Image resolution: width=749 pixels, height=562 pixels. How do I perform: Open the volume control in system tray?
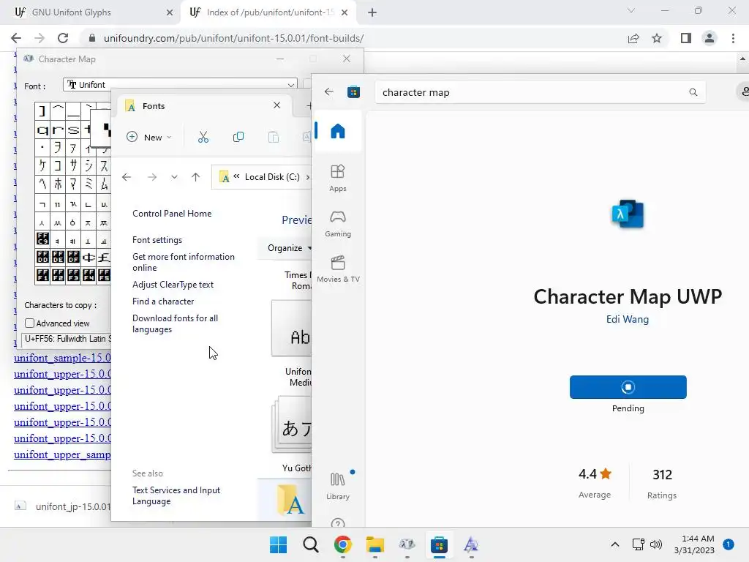click(x=656, y=544)
